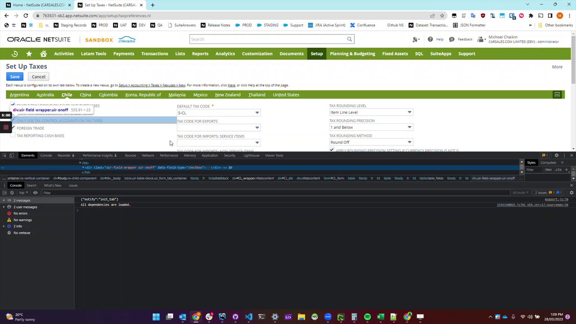
Task: Open Visual Studio Code from the taskbar
Action: click(248, 317)
